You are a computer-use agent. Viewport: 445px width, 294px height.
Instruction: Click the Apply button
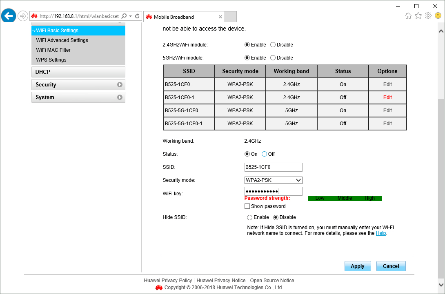tap(358, 266)
